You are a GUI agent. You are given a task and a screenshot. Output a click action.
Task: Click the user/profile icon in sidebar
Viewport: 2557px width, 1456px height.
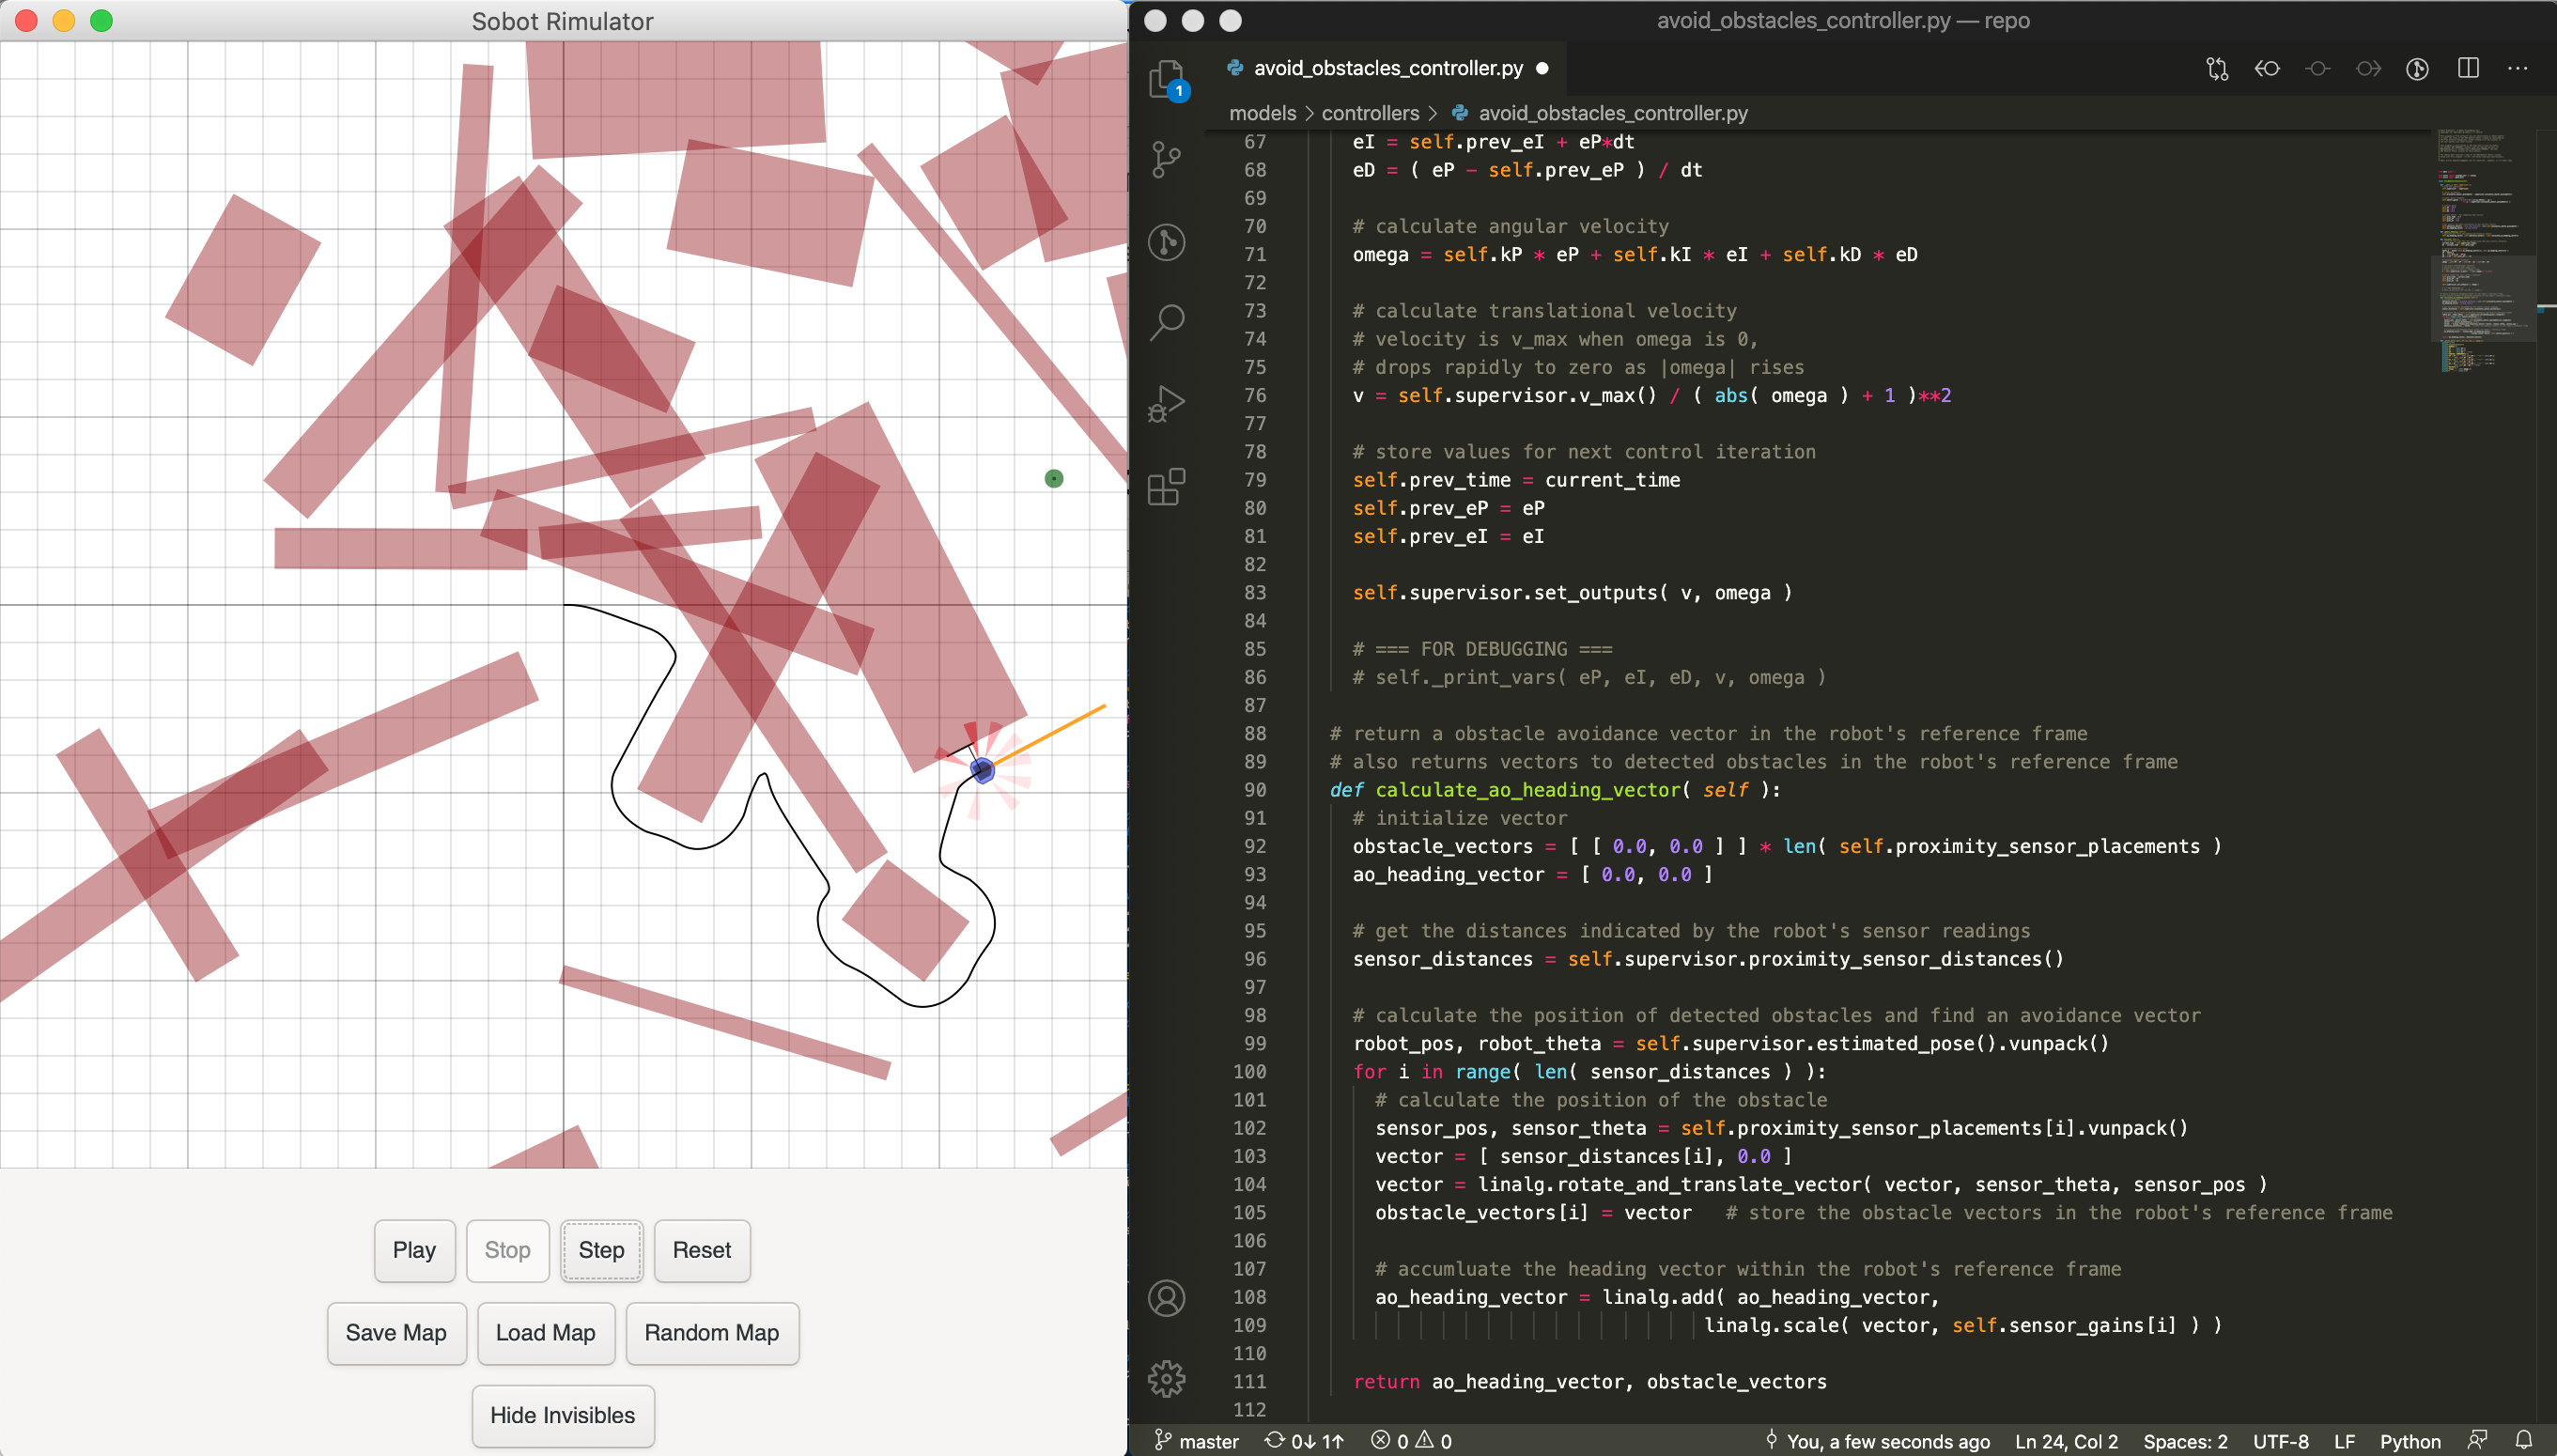pyautogui.click(x=1168, y=1296)
